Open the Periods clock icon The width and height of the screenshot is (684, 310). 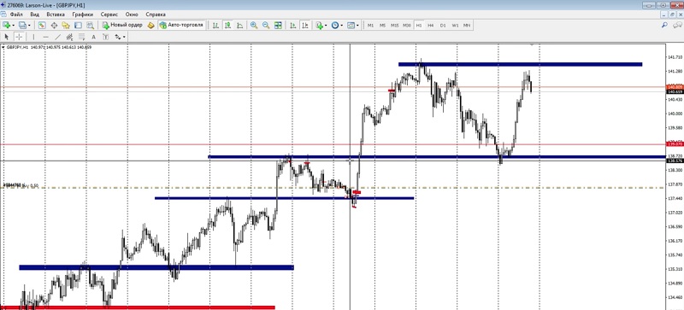334,26
